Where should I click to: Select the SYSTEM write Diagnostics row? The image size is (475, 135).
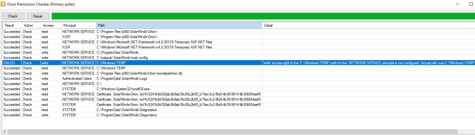239,115
